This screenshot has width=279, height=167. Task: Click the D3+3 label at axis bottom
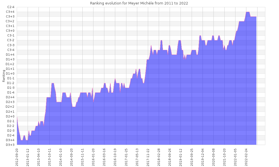[x=10, y=145]
